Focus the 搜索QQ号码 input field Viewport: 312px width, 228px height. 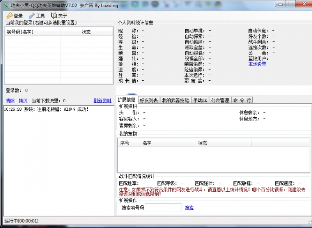163,207
